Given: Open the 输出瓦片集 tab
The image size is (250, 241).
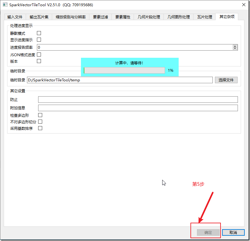Looking at the screenshot, I should point(39,17).
